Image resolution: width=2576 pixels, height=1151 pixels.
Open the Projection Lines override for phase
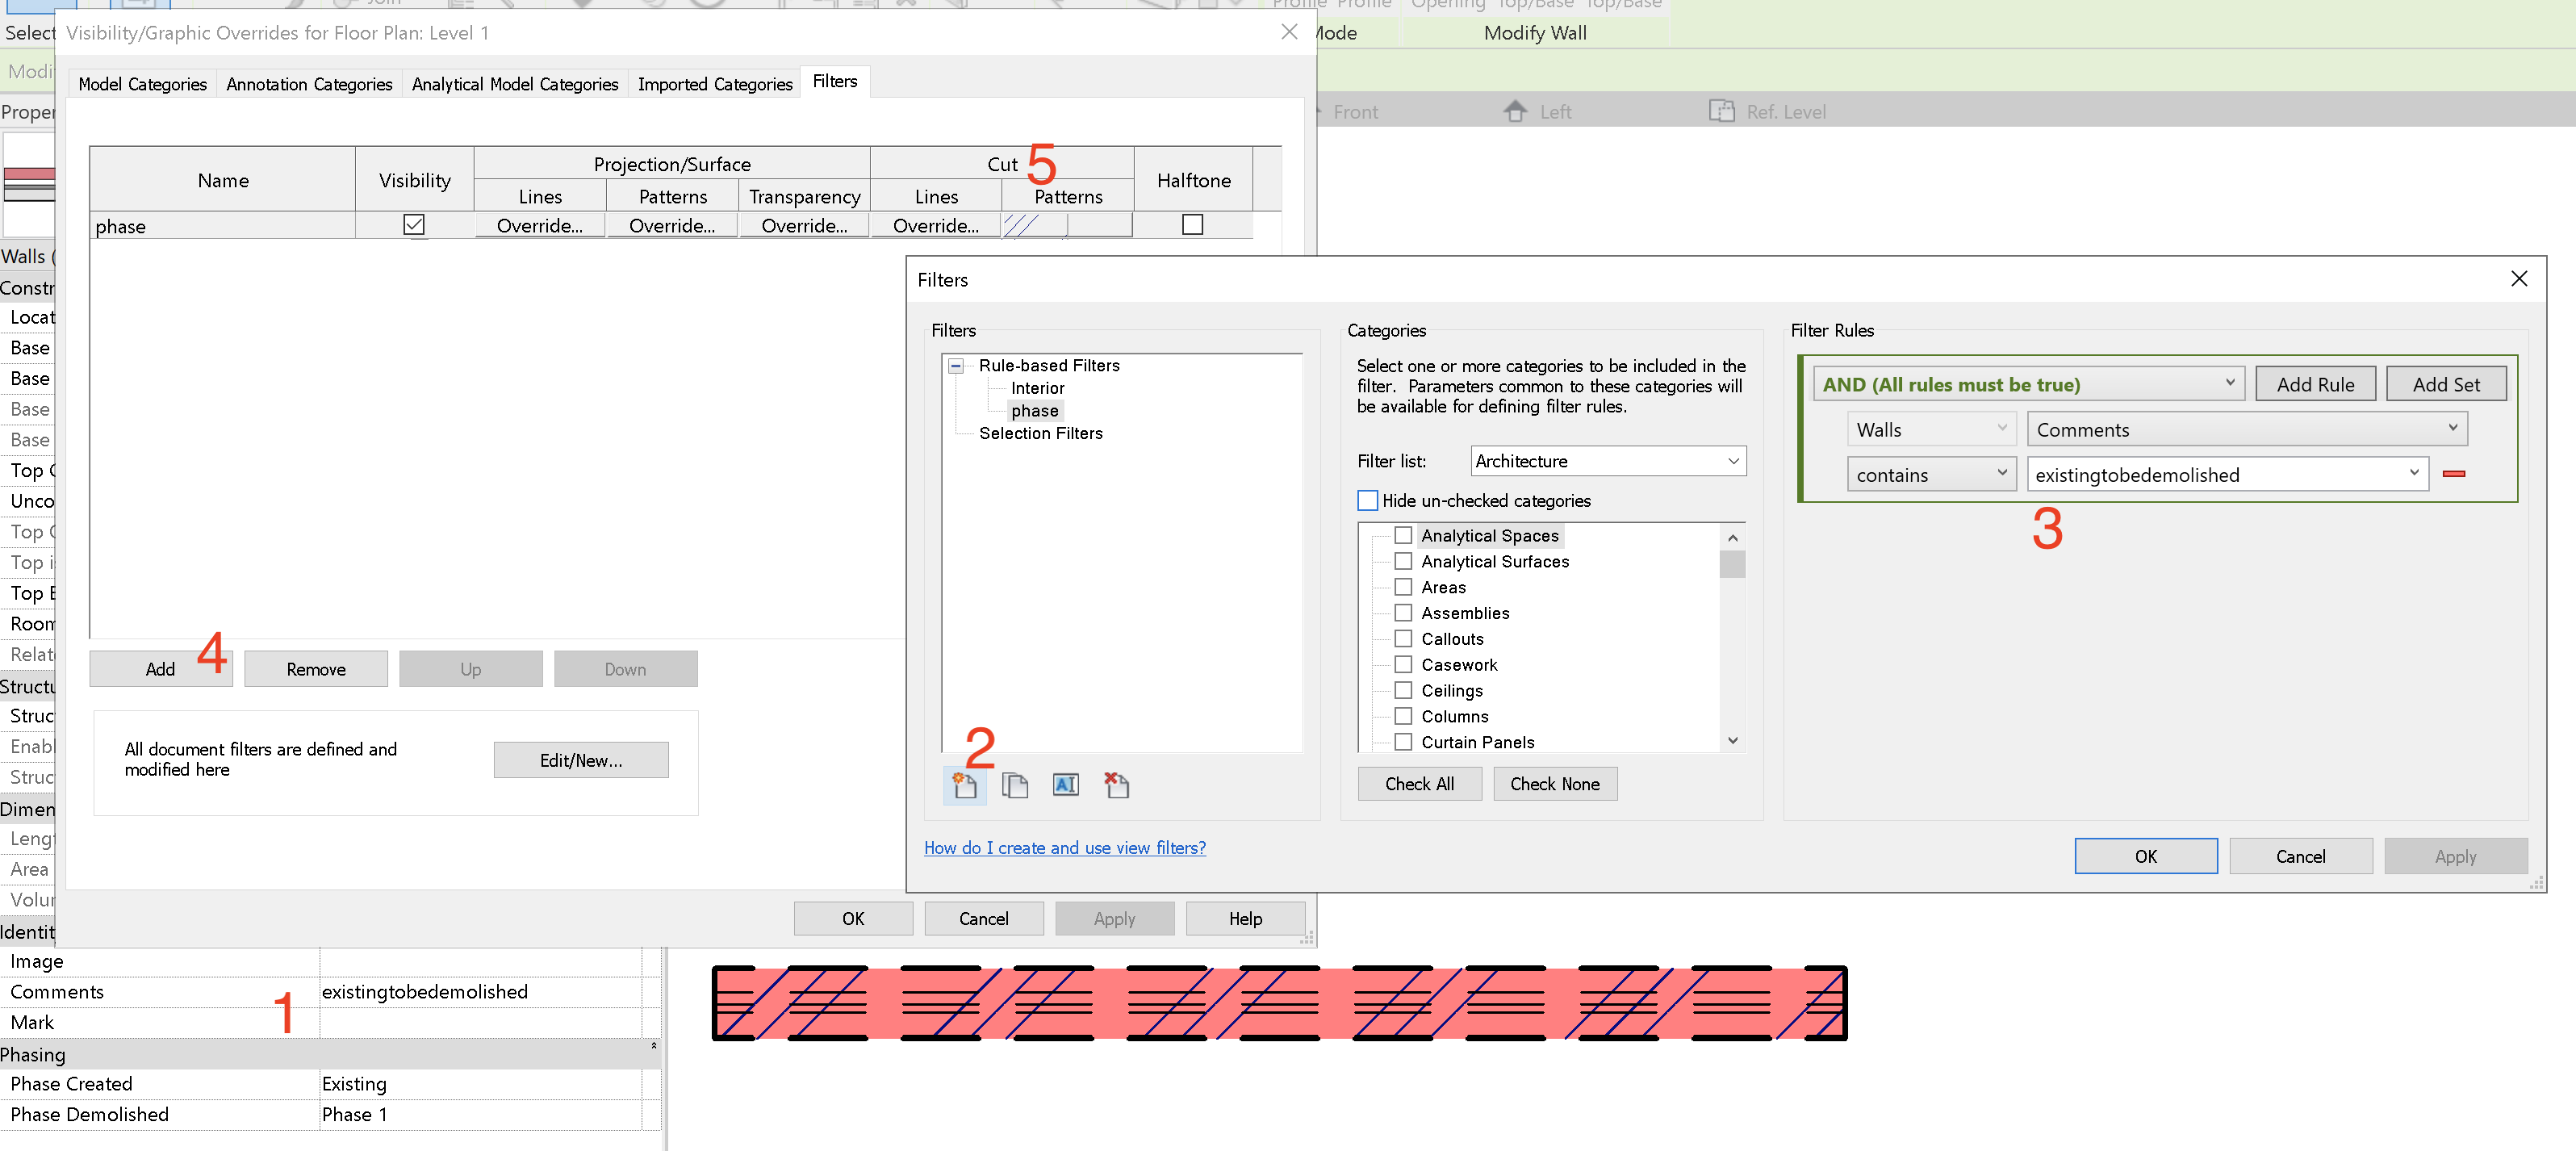pos(539,225)
